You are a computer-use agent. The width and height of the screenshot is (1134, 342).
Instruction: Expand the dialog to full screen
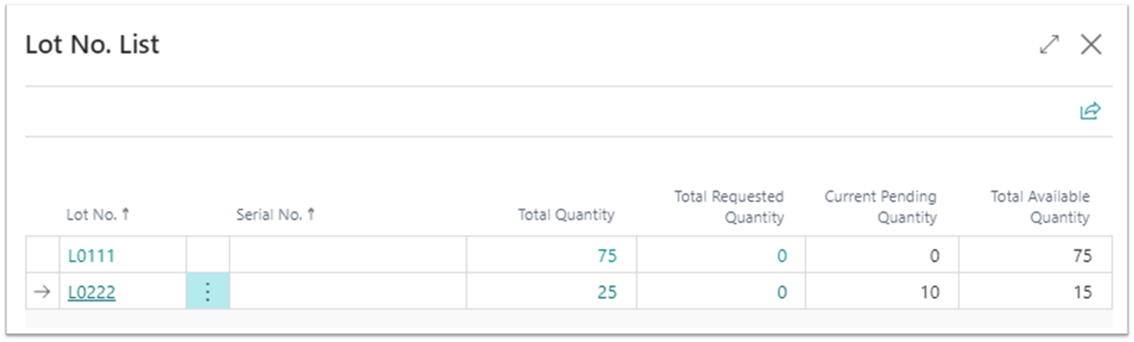[x=1049, y=45]
